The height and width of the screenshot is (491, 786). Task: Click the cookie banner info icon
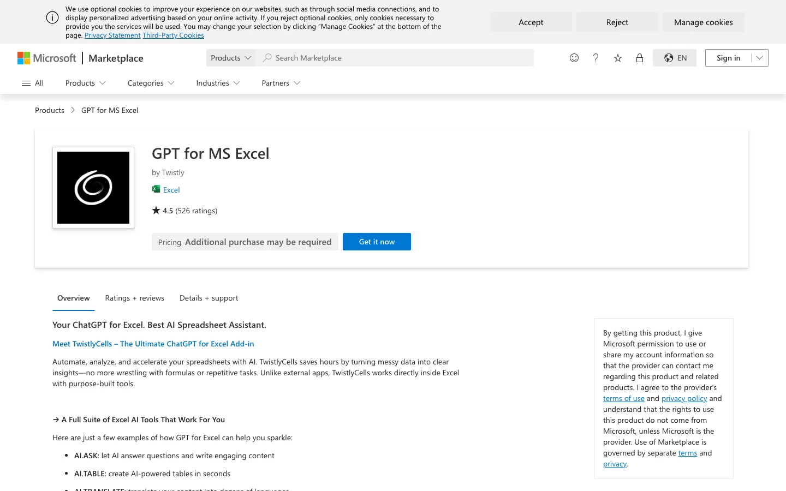click(x=52, y=17)
